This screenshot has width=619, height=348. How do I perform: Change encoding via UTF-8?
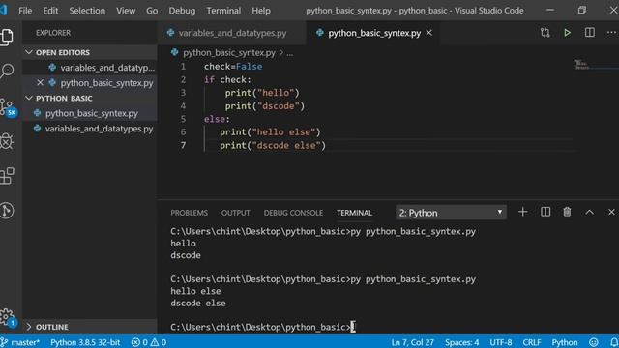(501, 342)
